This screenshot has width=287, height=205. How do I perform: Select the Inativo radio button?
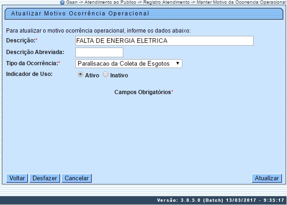[x=106, y=74]
